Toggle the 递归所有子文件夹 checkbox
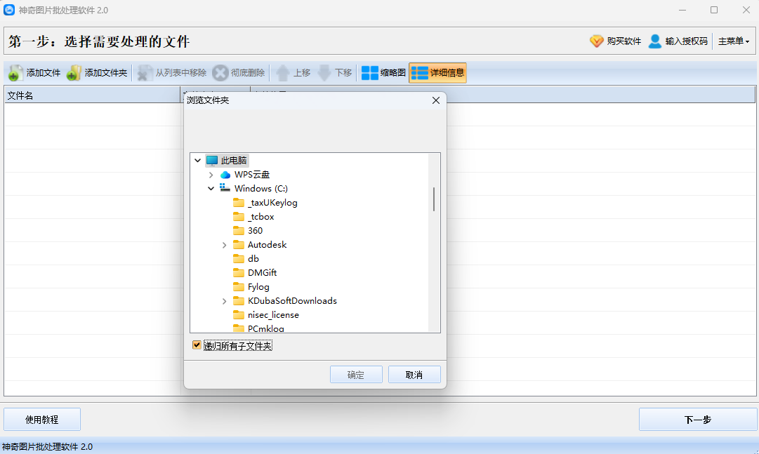This screenshot has height=454, width=759. (x=197, y=345)
